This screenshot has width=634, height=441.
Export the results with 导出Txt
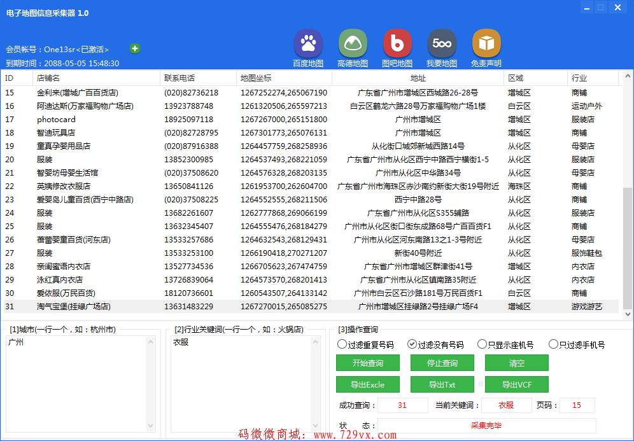tap(442, 384)
